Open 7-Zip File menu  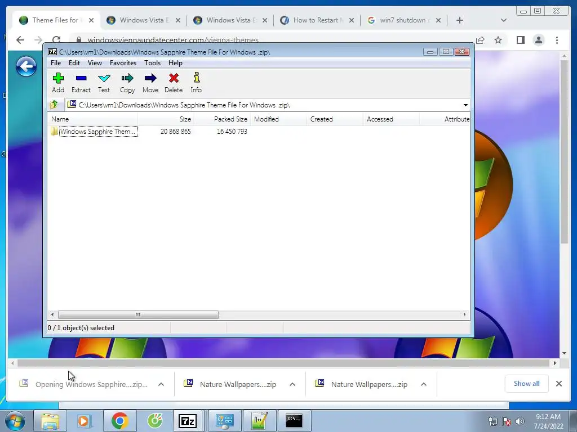(x=56, y=63)
